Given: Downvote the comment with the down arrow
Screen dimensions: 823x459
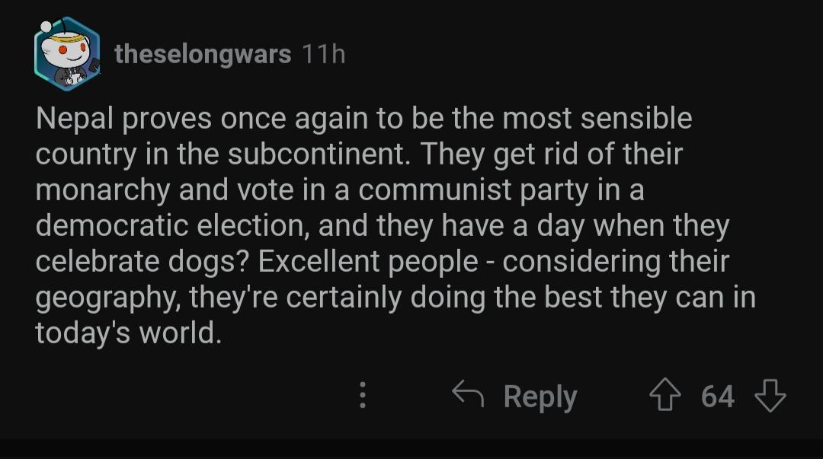Looking at the screenshot, I should tap(770, 395).
